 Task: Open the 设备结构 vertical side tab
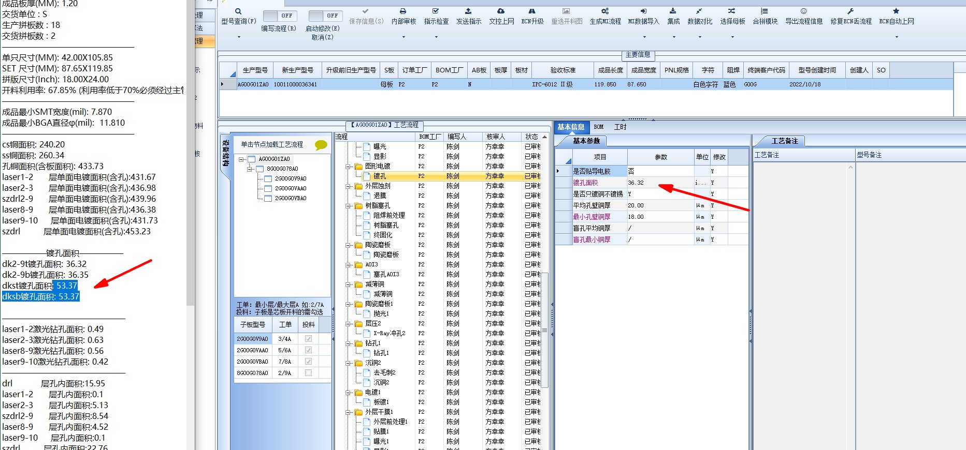tap(225, 153)
